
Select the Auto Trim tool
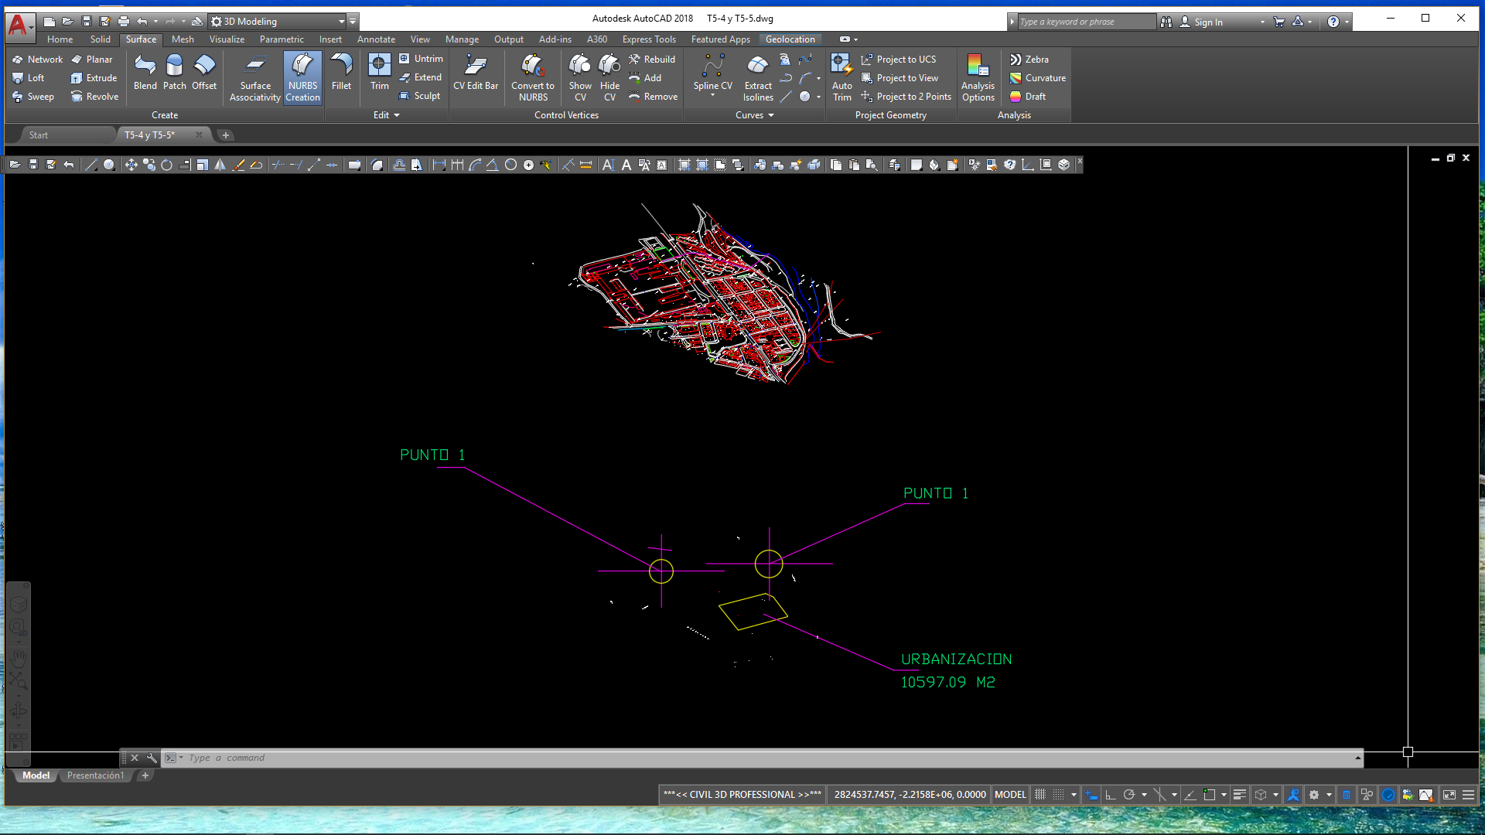tap(841, 77)
